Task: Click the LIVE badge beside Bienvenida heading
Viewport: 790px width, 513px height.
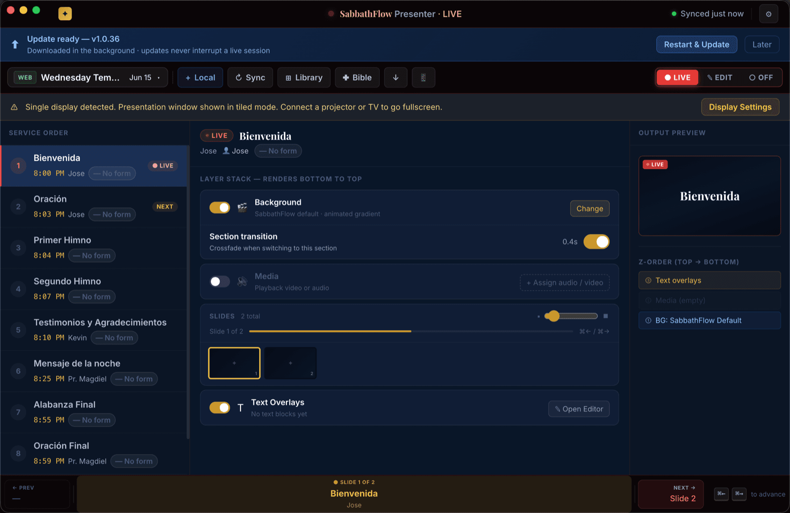Action: click(216, 135)
